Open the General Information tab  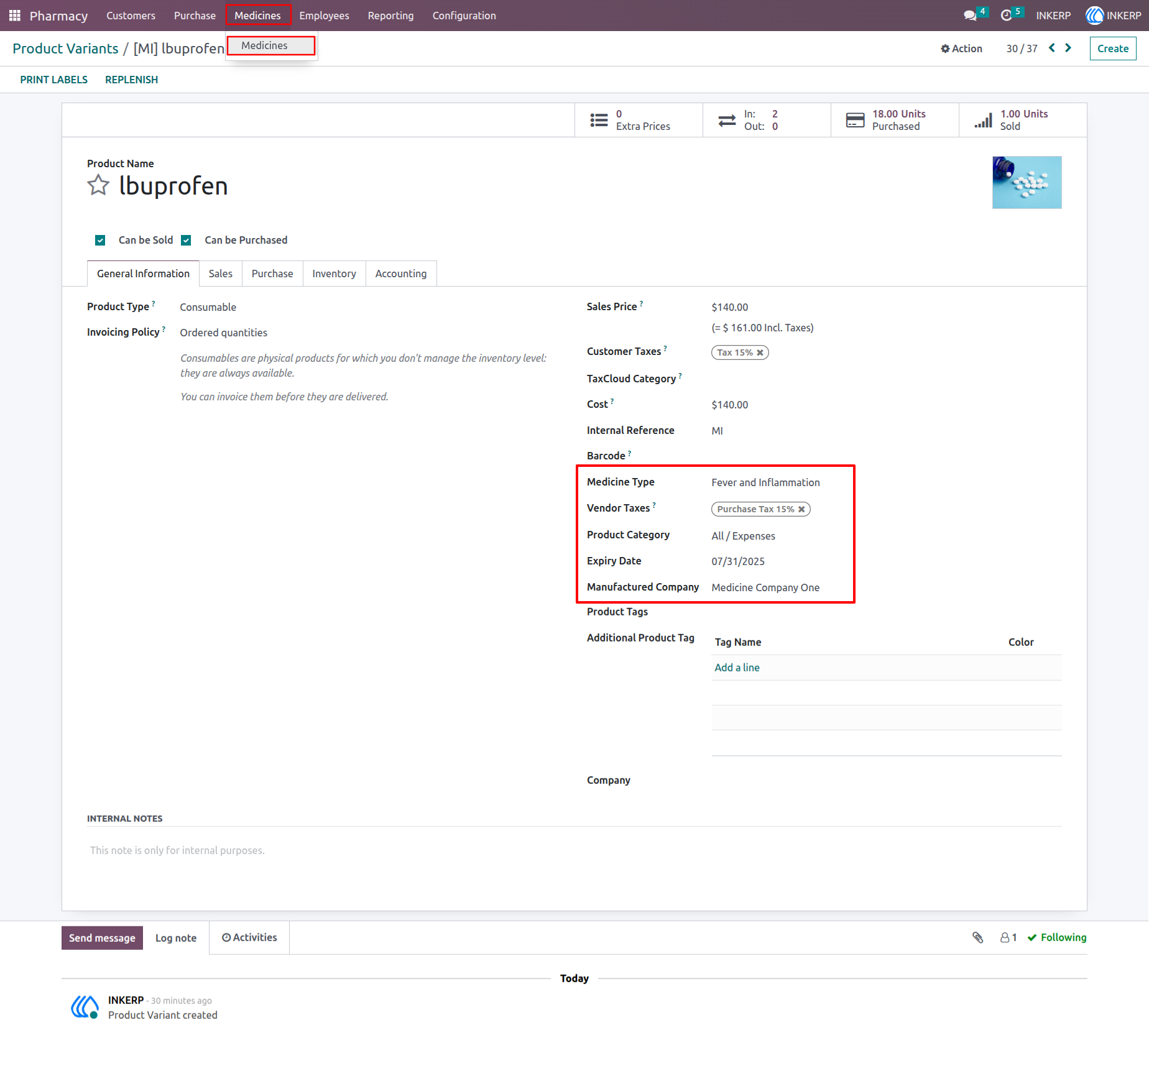pos(143,274)
